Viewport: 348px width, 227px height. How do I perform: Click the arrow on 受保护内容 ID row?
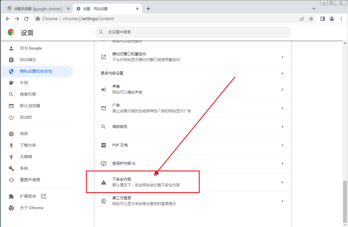pyautogui.click(x=282, y=164)
